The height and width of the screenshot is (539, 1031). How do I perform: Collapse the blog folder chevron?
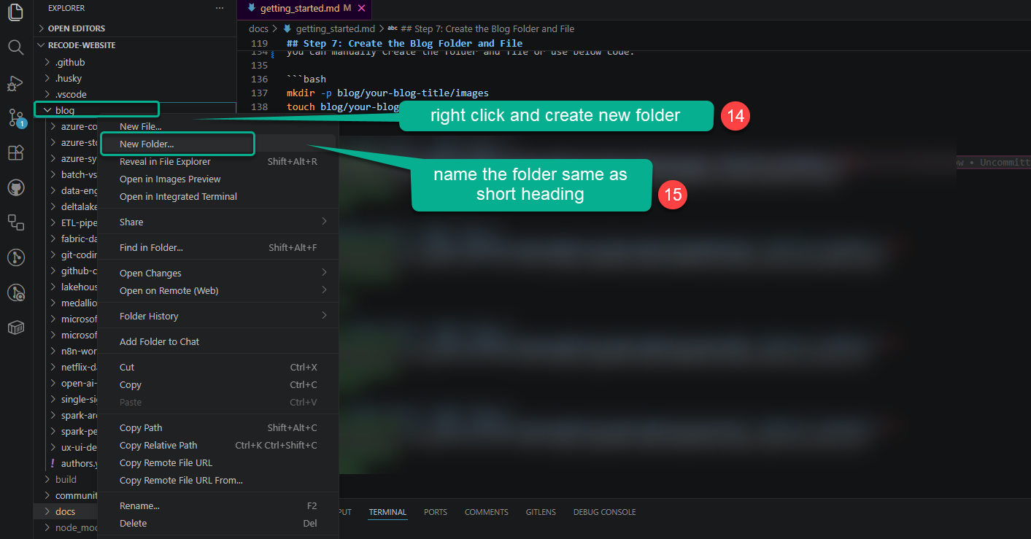point(47,111)
